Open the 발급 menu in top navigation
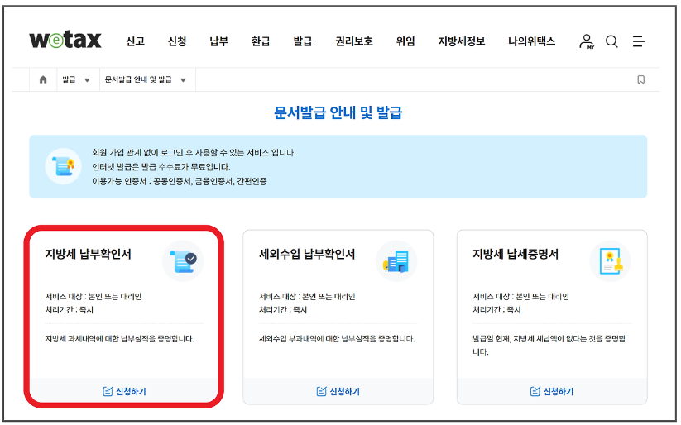The height and width of the screenshot is (425, 681). coord(303,41)
